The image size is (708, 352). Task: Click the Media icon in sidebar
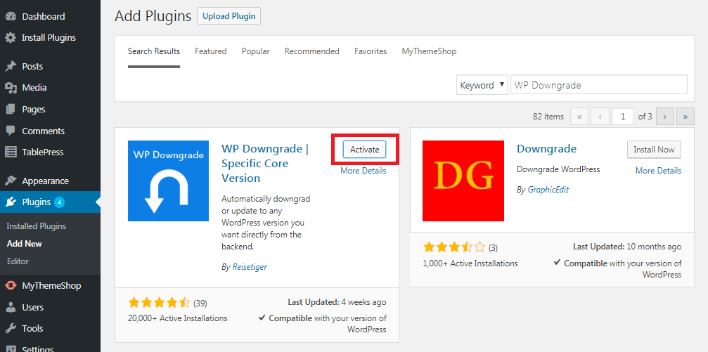11,88
